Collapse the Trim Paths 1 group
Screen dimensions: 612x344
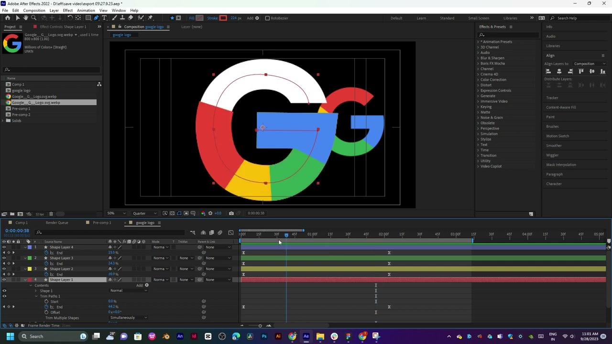click(36, 296)
